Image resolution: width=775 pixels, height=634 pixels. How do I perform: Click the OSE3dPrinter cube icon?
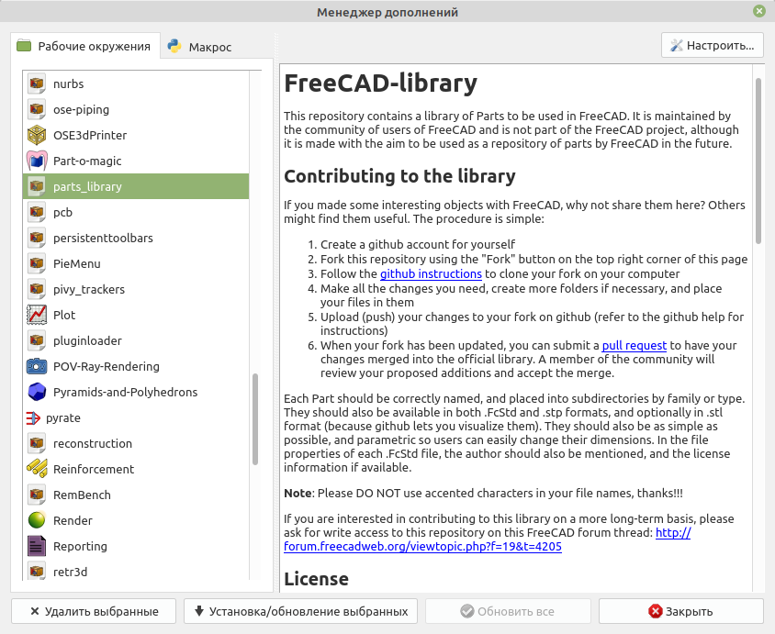[37, 135]
